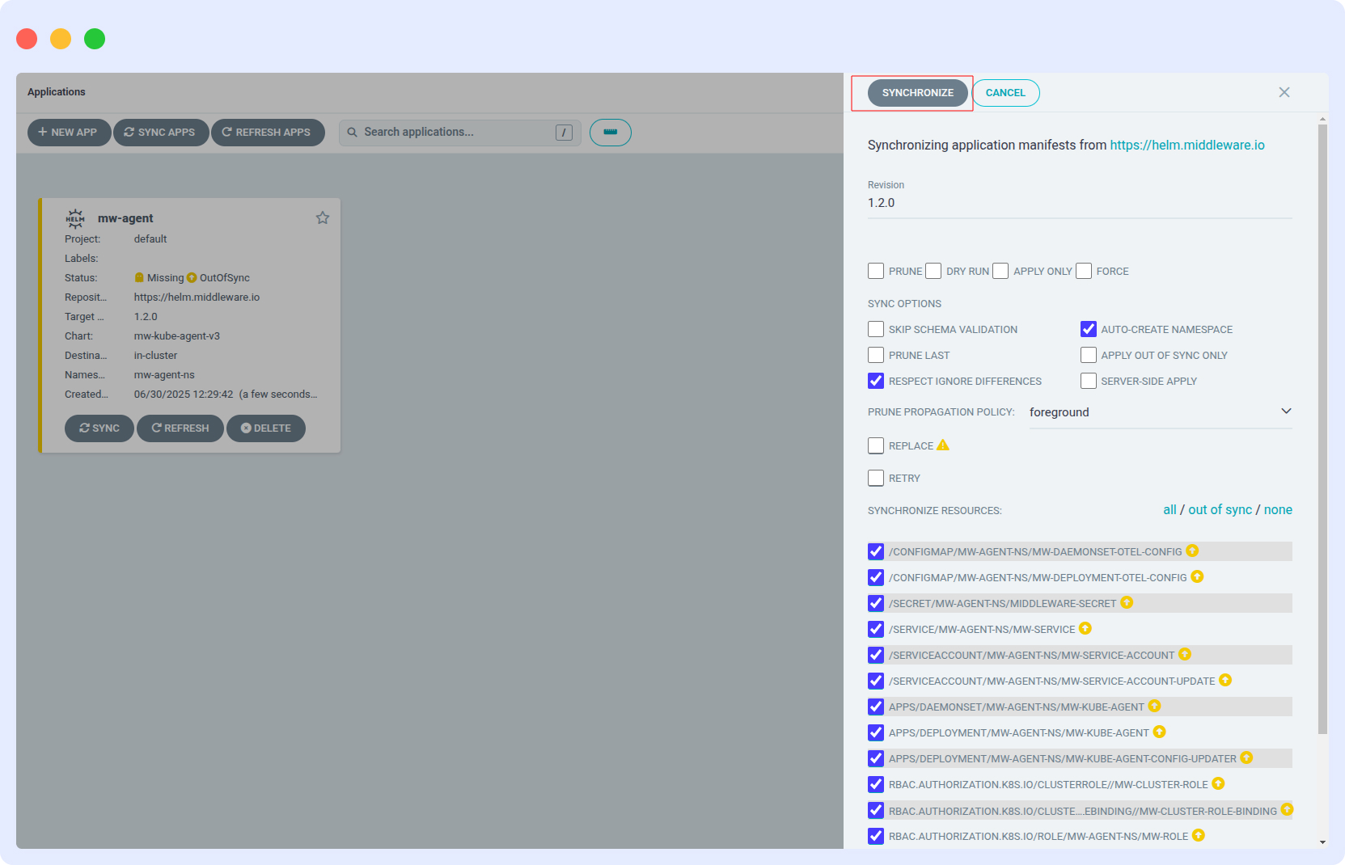Click the sync arrow icon next to MW-CLUSTER-ROLE
The height and width of the screenshot is (865, 1345).
[1218, 783]
